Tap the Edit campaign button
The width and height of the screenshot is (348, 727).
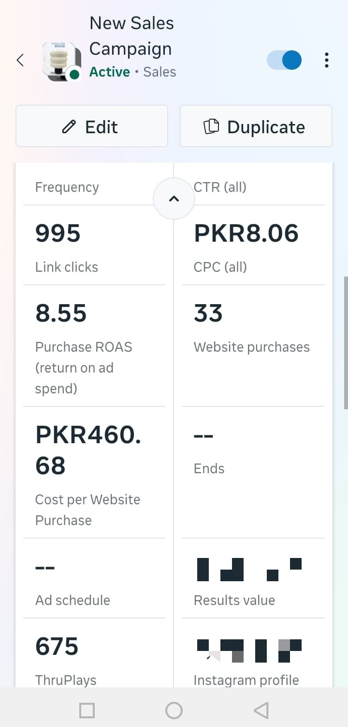coord(92,126)
